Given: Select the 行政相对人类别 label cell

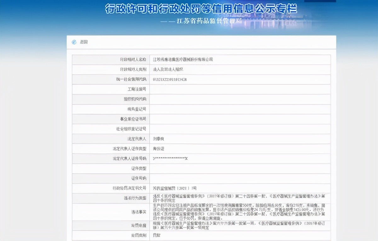Looking at the screenshot, I should click(x=111, y=70).
